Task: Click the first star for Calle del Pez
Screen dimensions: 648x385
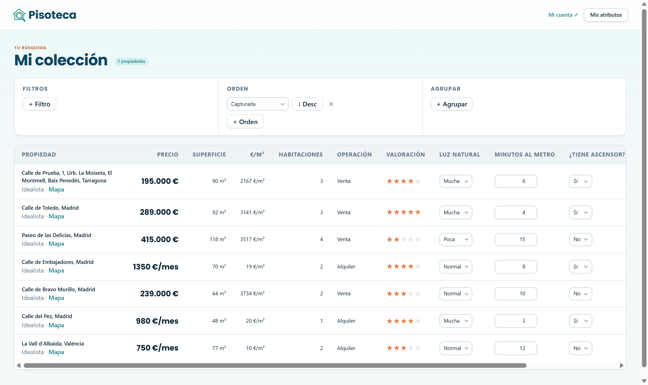Action: 390,321
